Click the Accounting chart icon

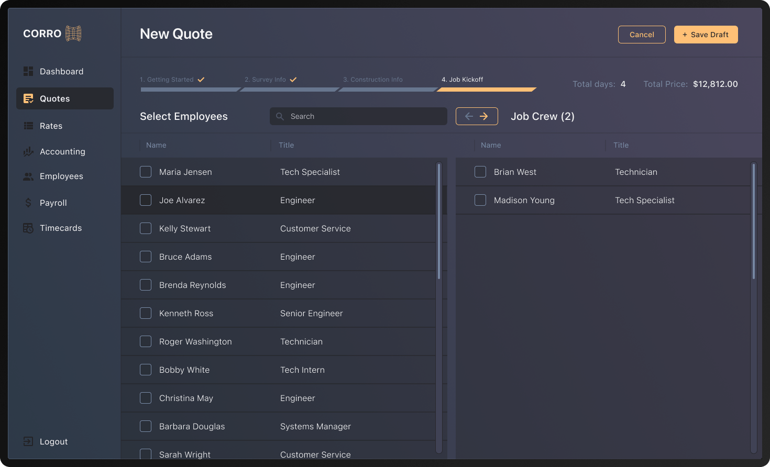[28, 151]
